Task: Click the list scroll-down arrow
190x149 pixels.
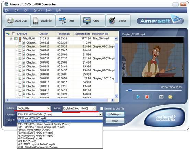Action: tap(116, 96)
